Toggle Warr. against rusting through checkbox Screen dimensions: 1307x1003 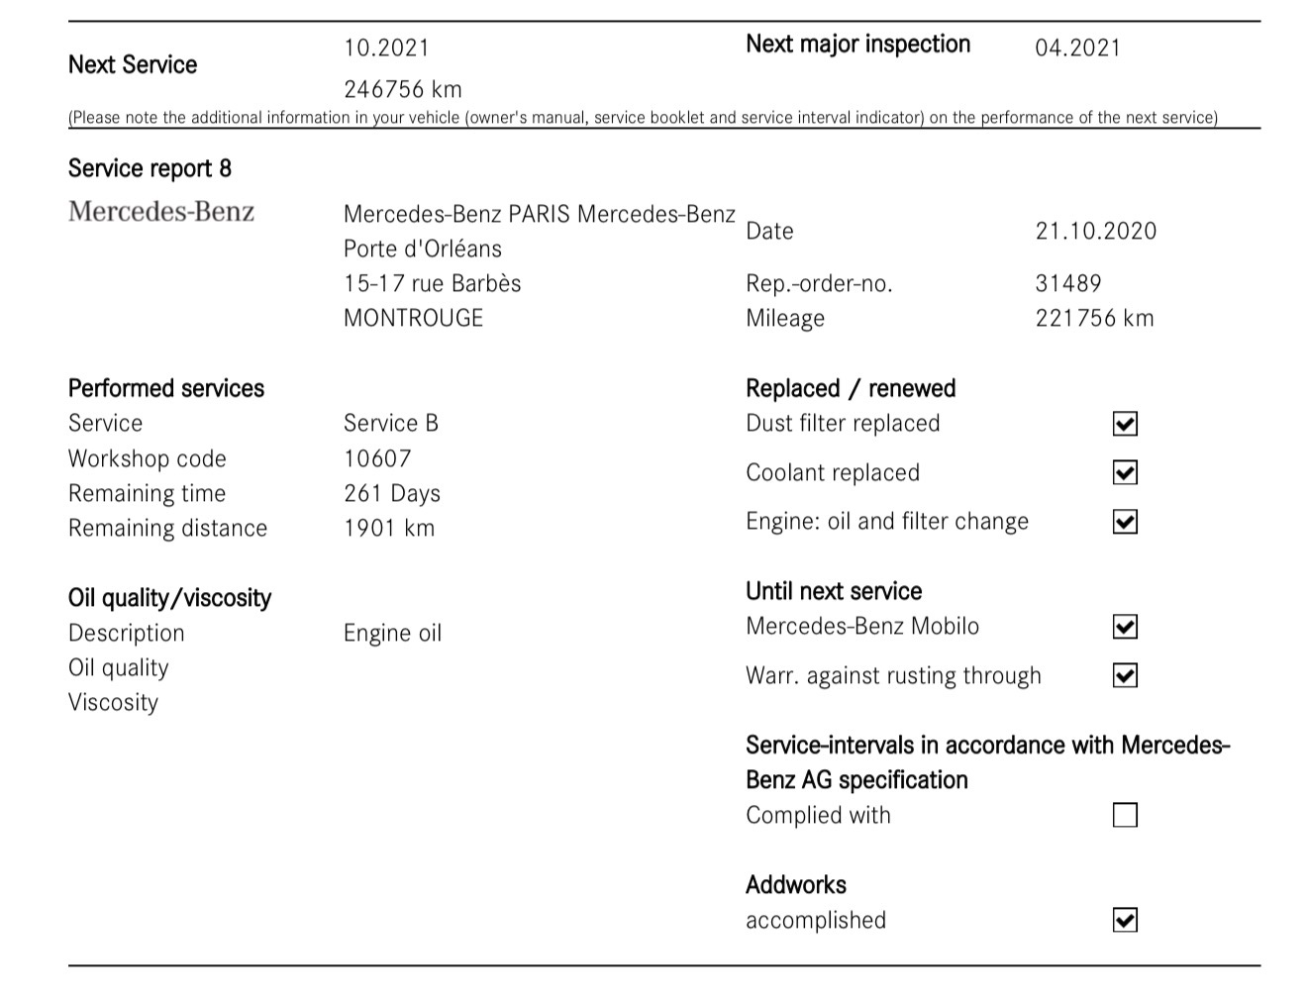1125,675
